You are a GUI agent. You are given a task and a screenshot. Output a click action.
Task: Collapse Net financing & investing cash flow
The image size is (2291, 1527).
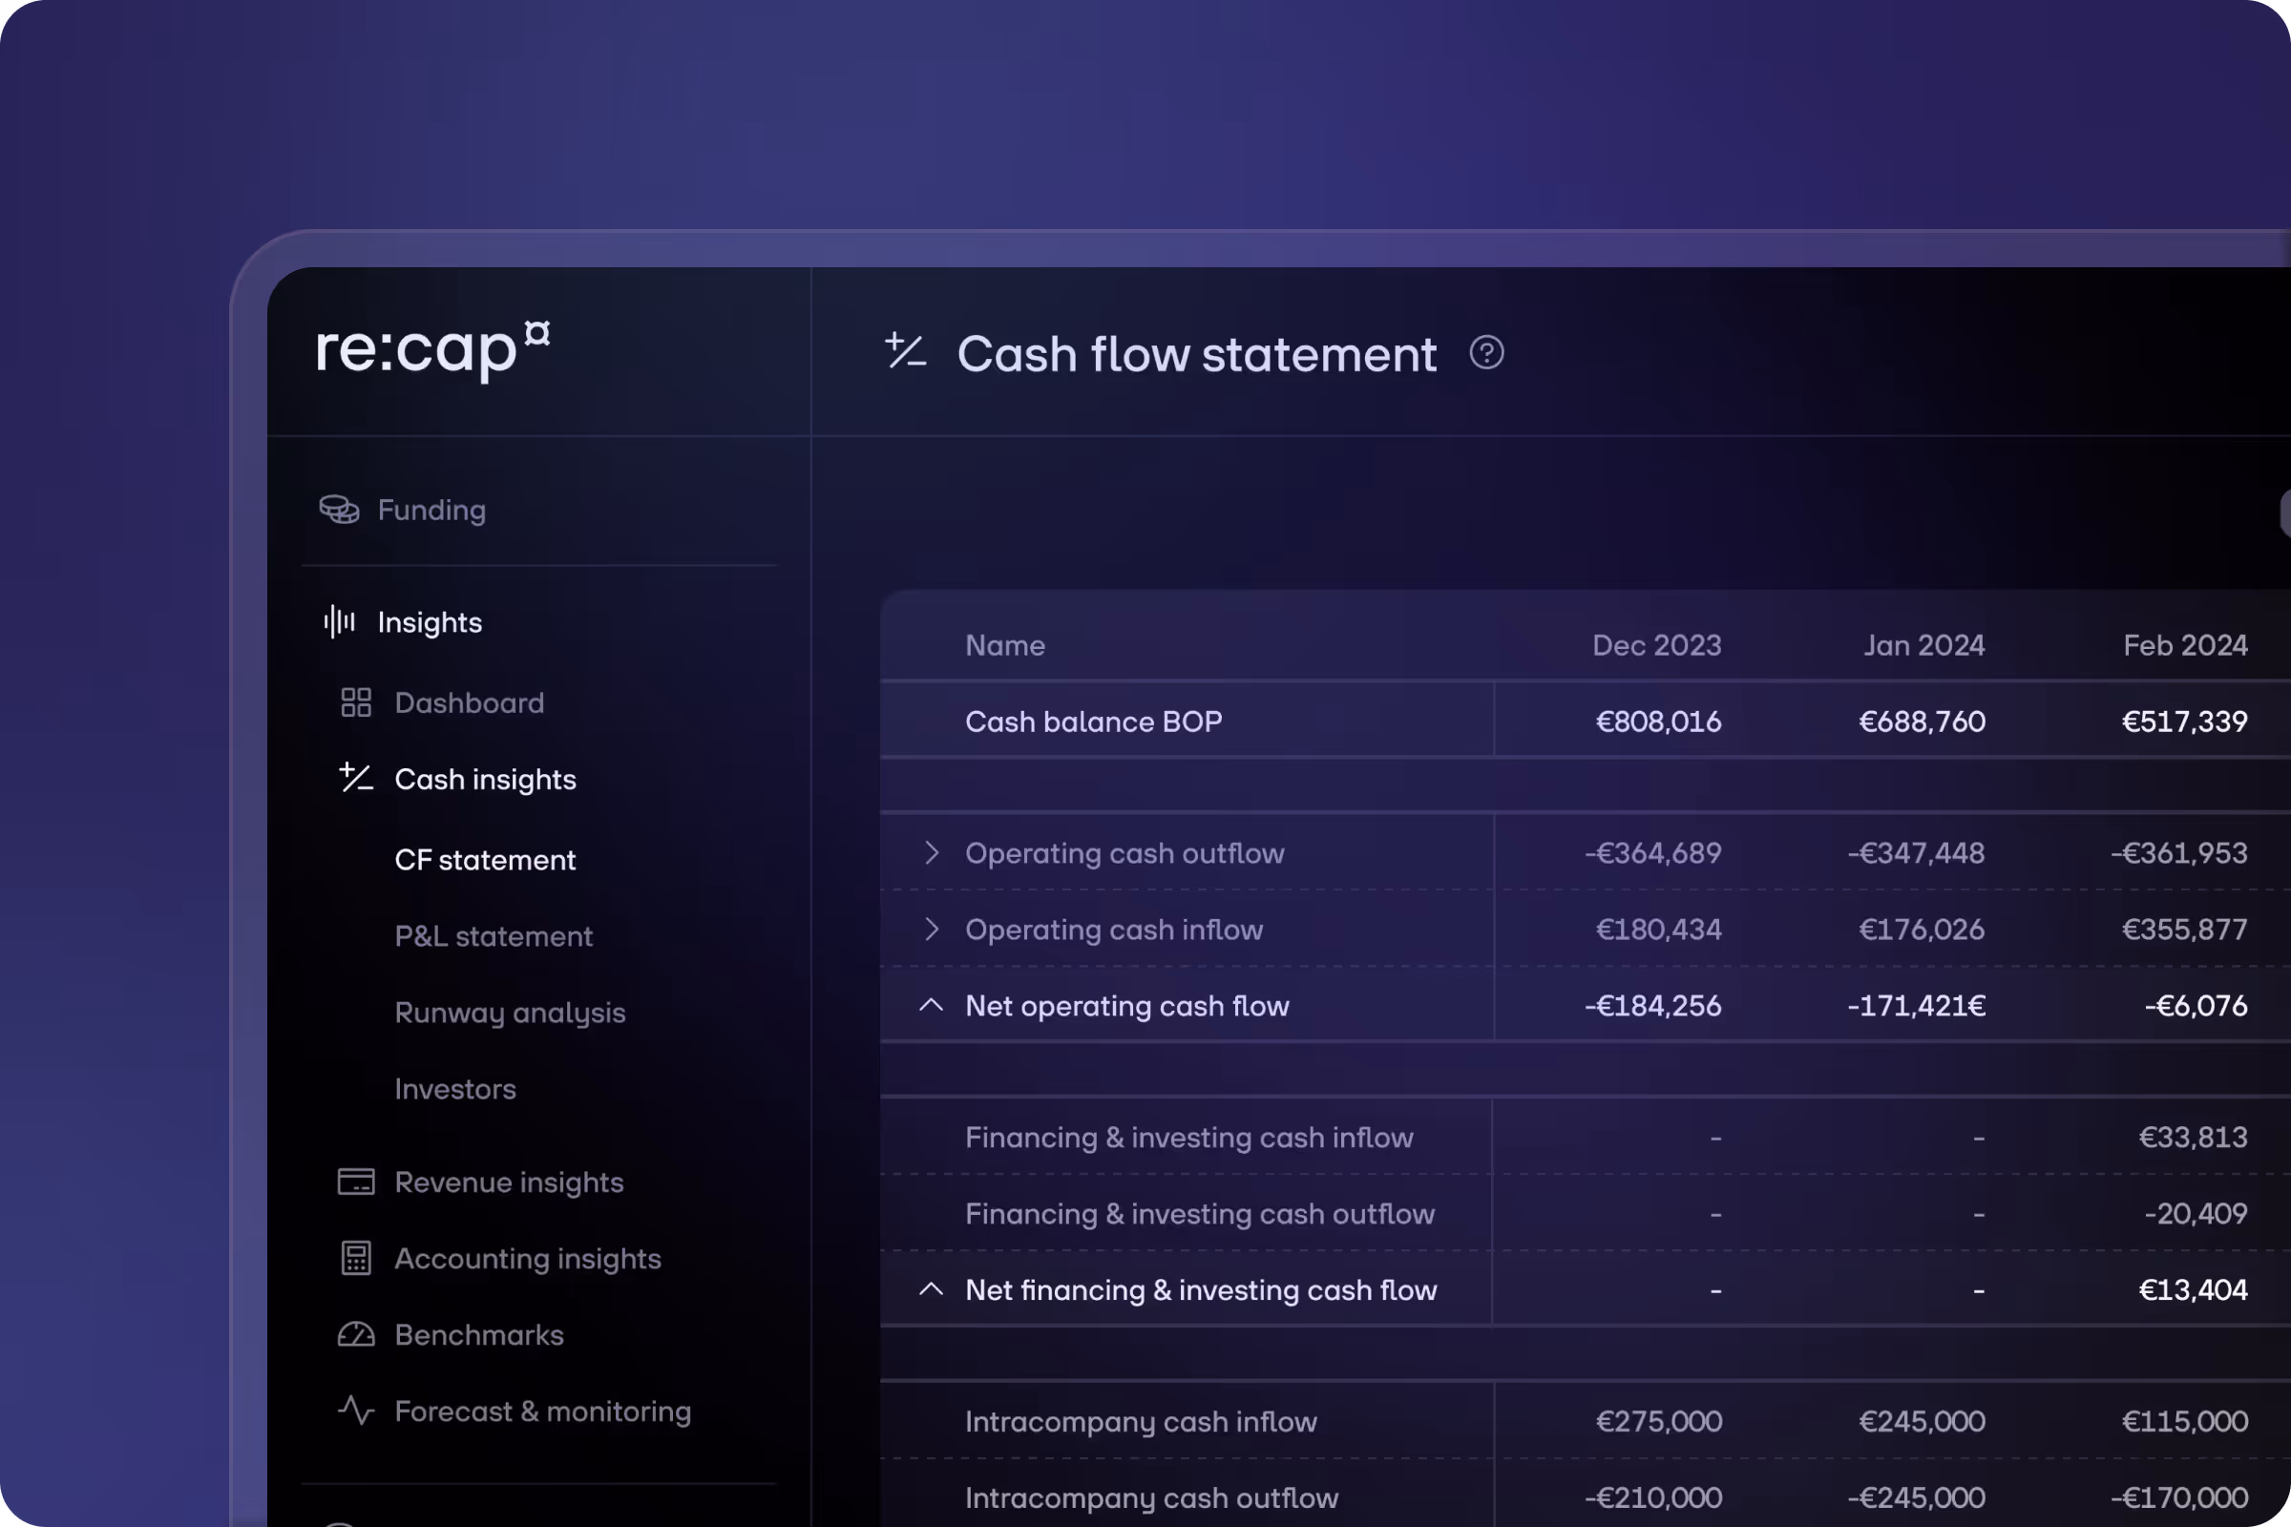[933, 1289]
